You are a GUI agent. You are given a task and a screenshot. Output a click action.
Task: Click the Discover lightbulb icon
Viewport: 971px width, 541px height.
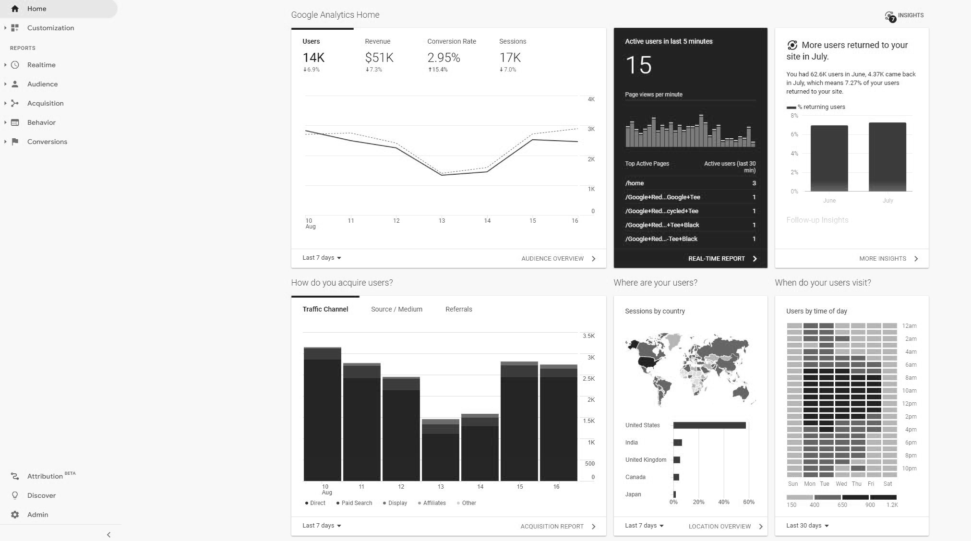(x=15, y=495)
